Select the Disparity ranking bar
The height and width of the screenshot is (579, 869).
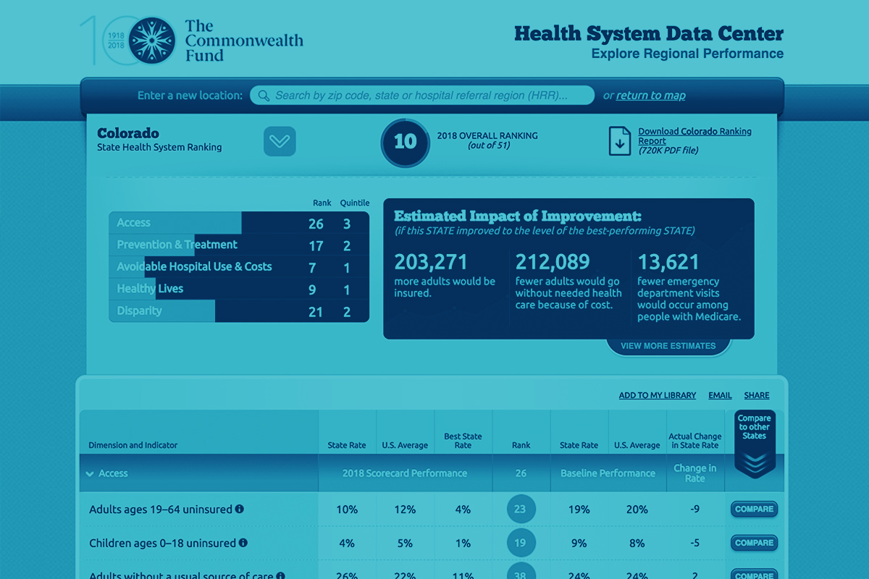239,311
